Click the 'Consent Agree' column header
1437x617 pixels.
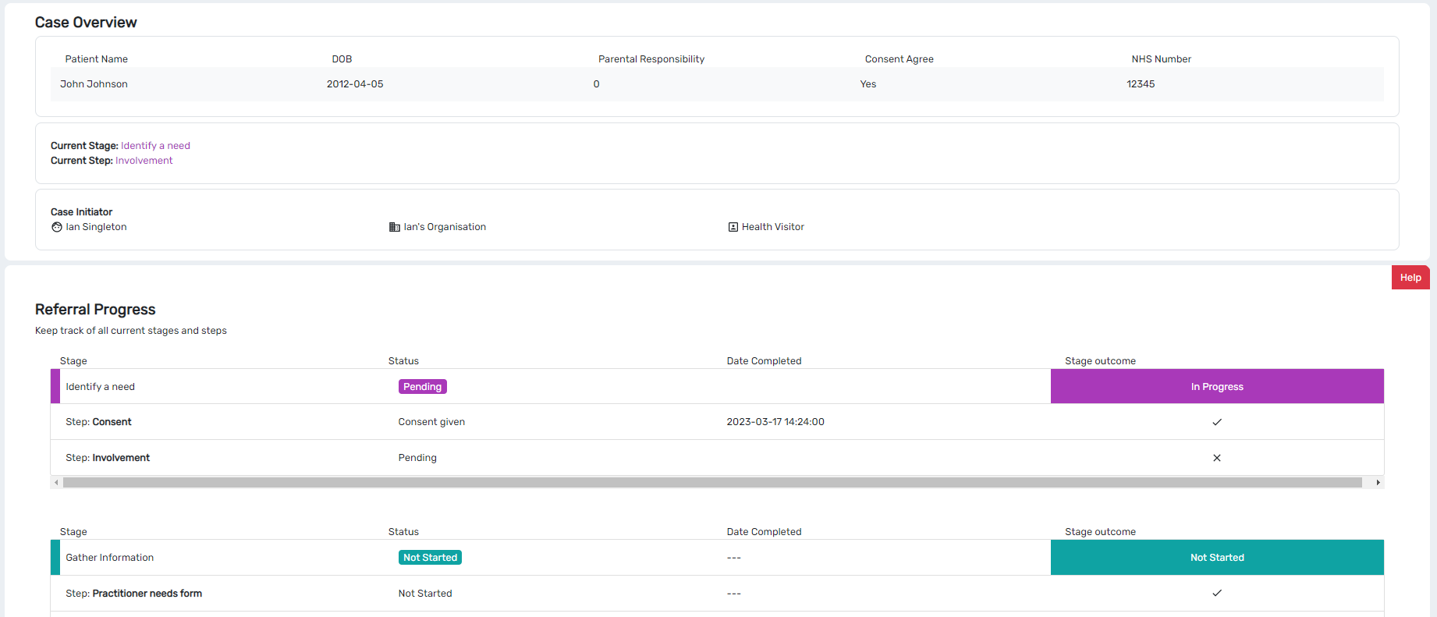(x=899, y=59)
